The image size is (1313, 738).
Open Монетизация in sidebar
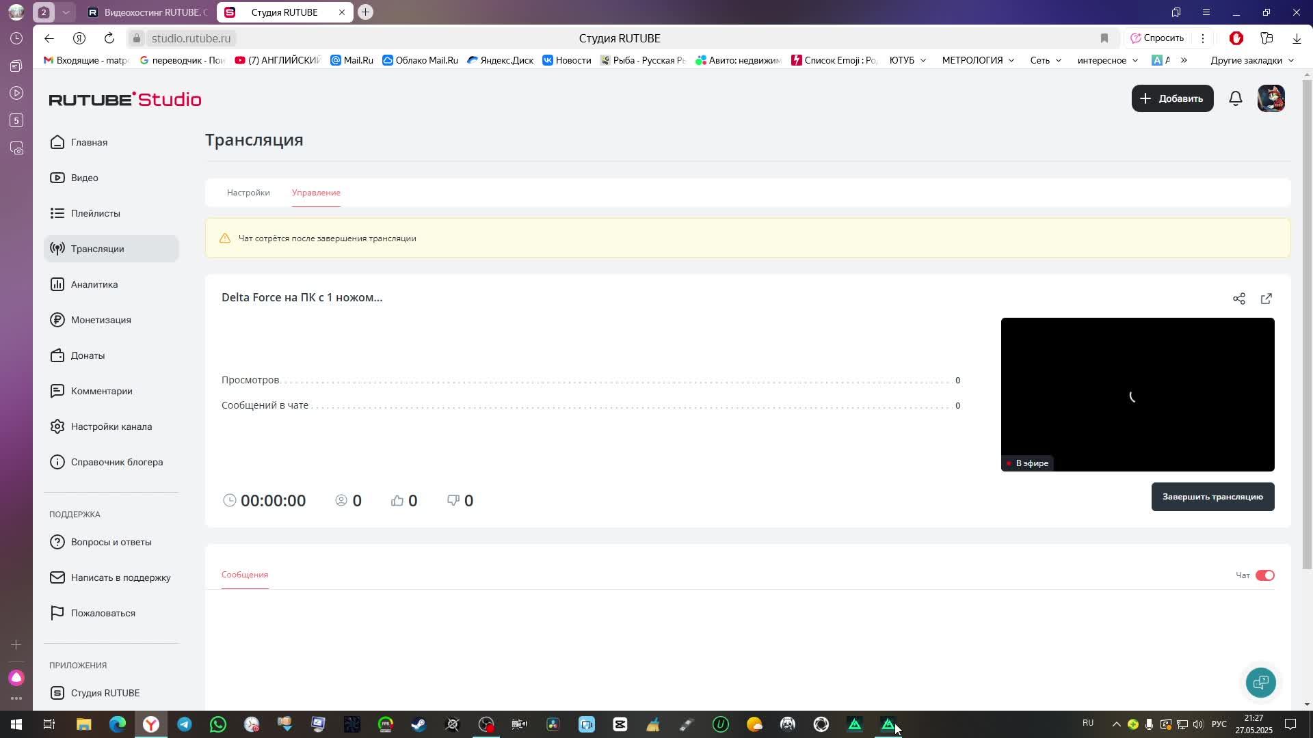coord(111,320)
